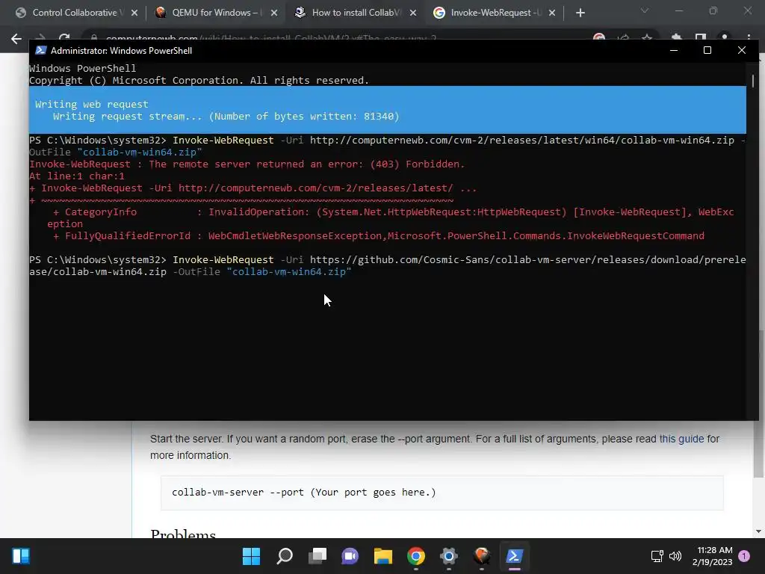The image size is (765, 574).
Task: Open taskbar Search
Action: [285, 556]
